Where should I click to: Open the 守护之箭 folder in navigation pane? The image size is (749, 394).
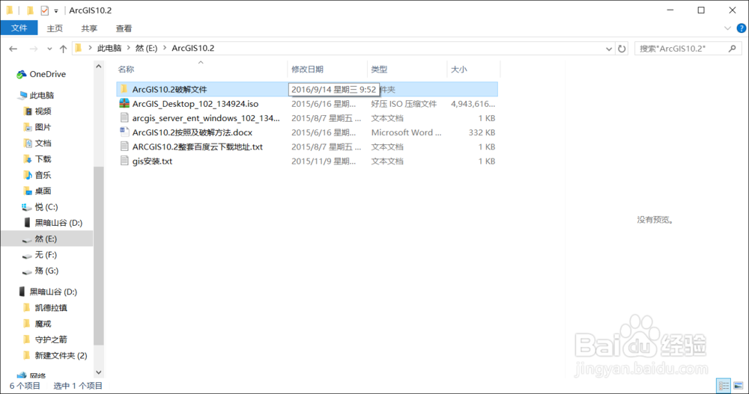[51, 339]
